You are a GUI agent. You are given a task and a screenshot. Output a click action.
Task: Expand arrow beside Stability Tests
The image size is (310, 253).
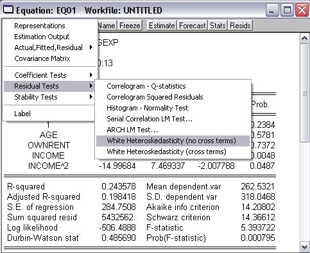point(91,97)
